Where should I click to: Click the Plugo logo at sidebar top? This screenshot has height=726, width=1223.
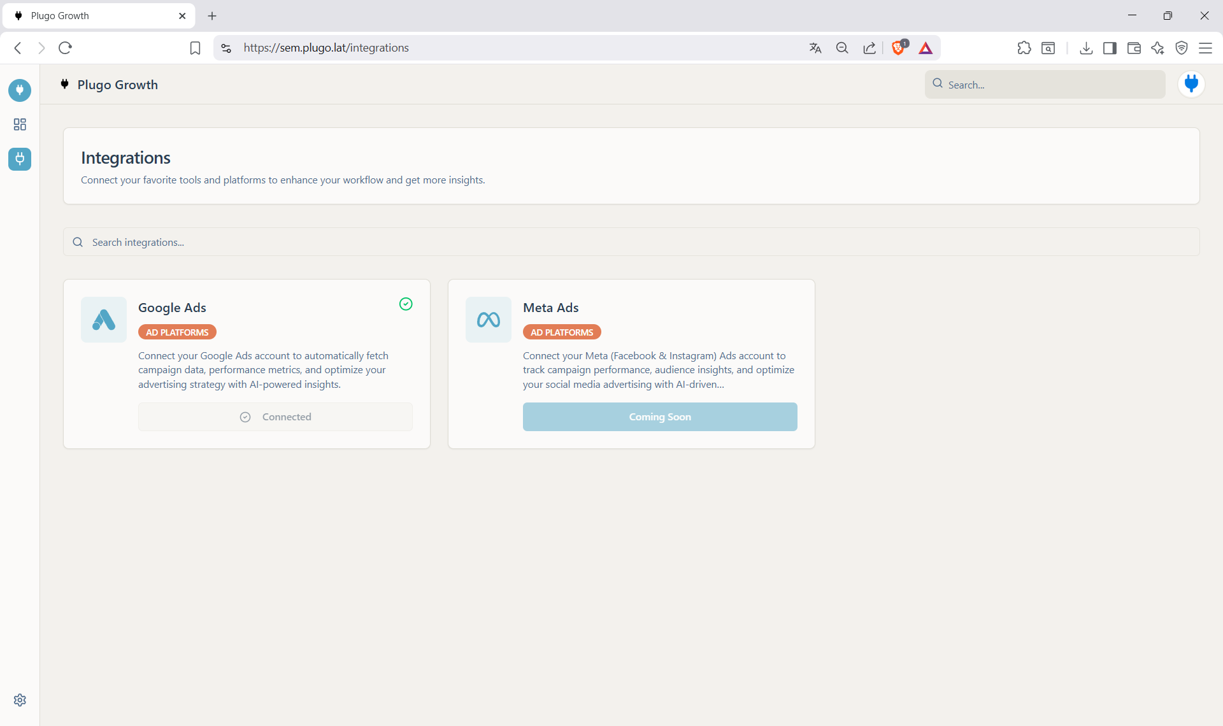(19, 90)
